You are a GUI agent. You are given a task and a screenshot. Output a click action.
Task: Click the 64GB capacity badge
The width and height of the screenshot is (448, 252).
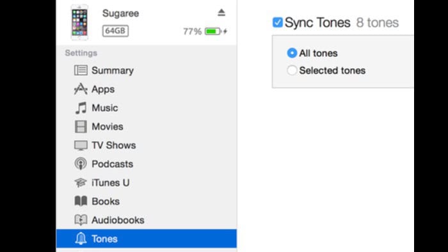pos(115,31)
